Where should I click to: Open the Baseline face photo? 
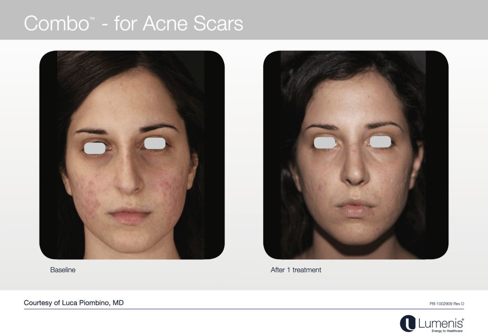pos(132,155)
